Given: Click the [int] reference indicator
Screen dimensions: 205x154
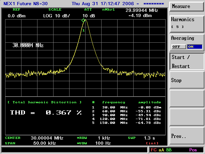Looking at the screenshot, I should point(151,143).
